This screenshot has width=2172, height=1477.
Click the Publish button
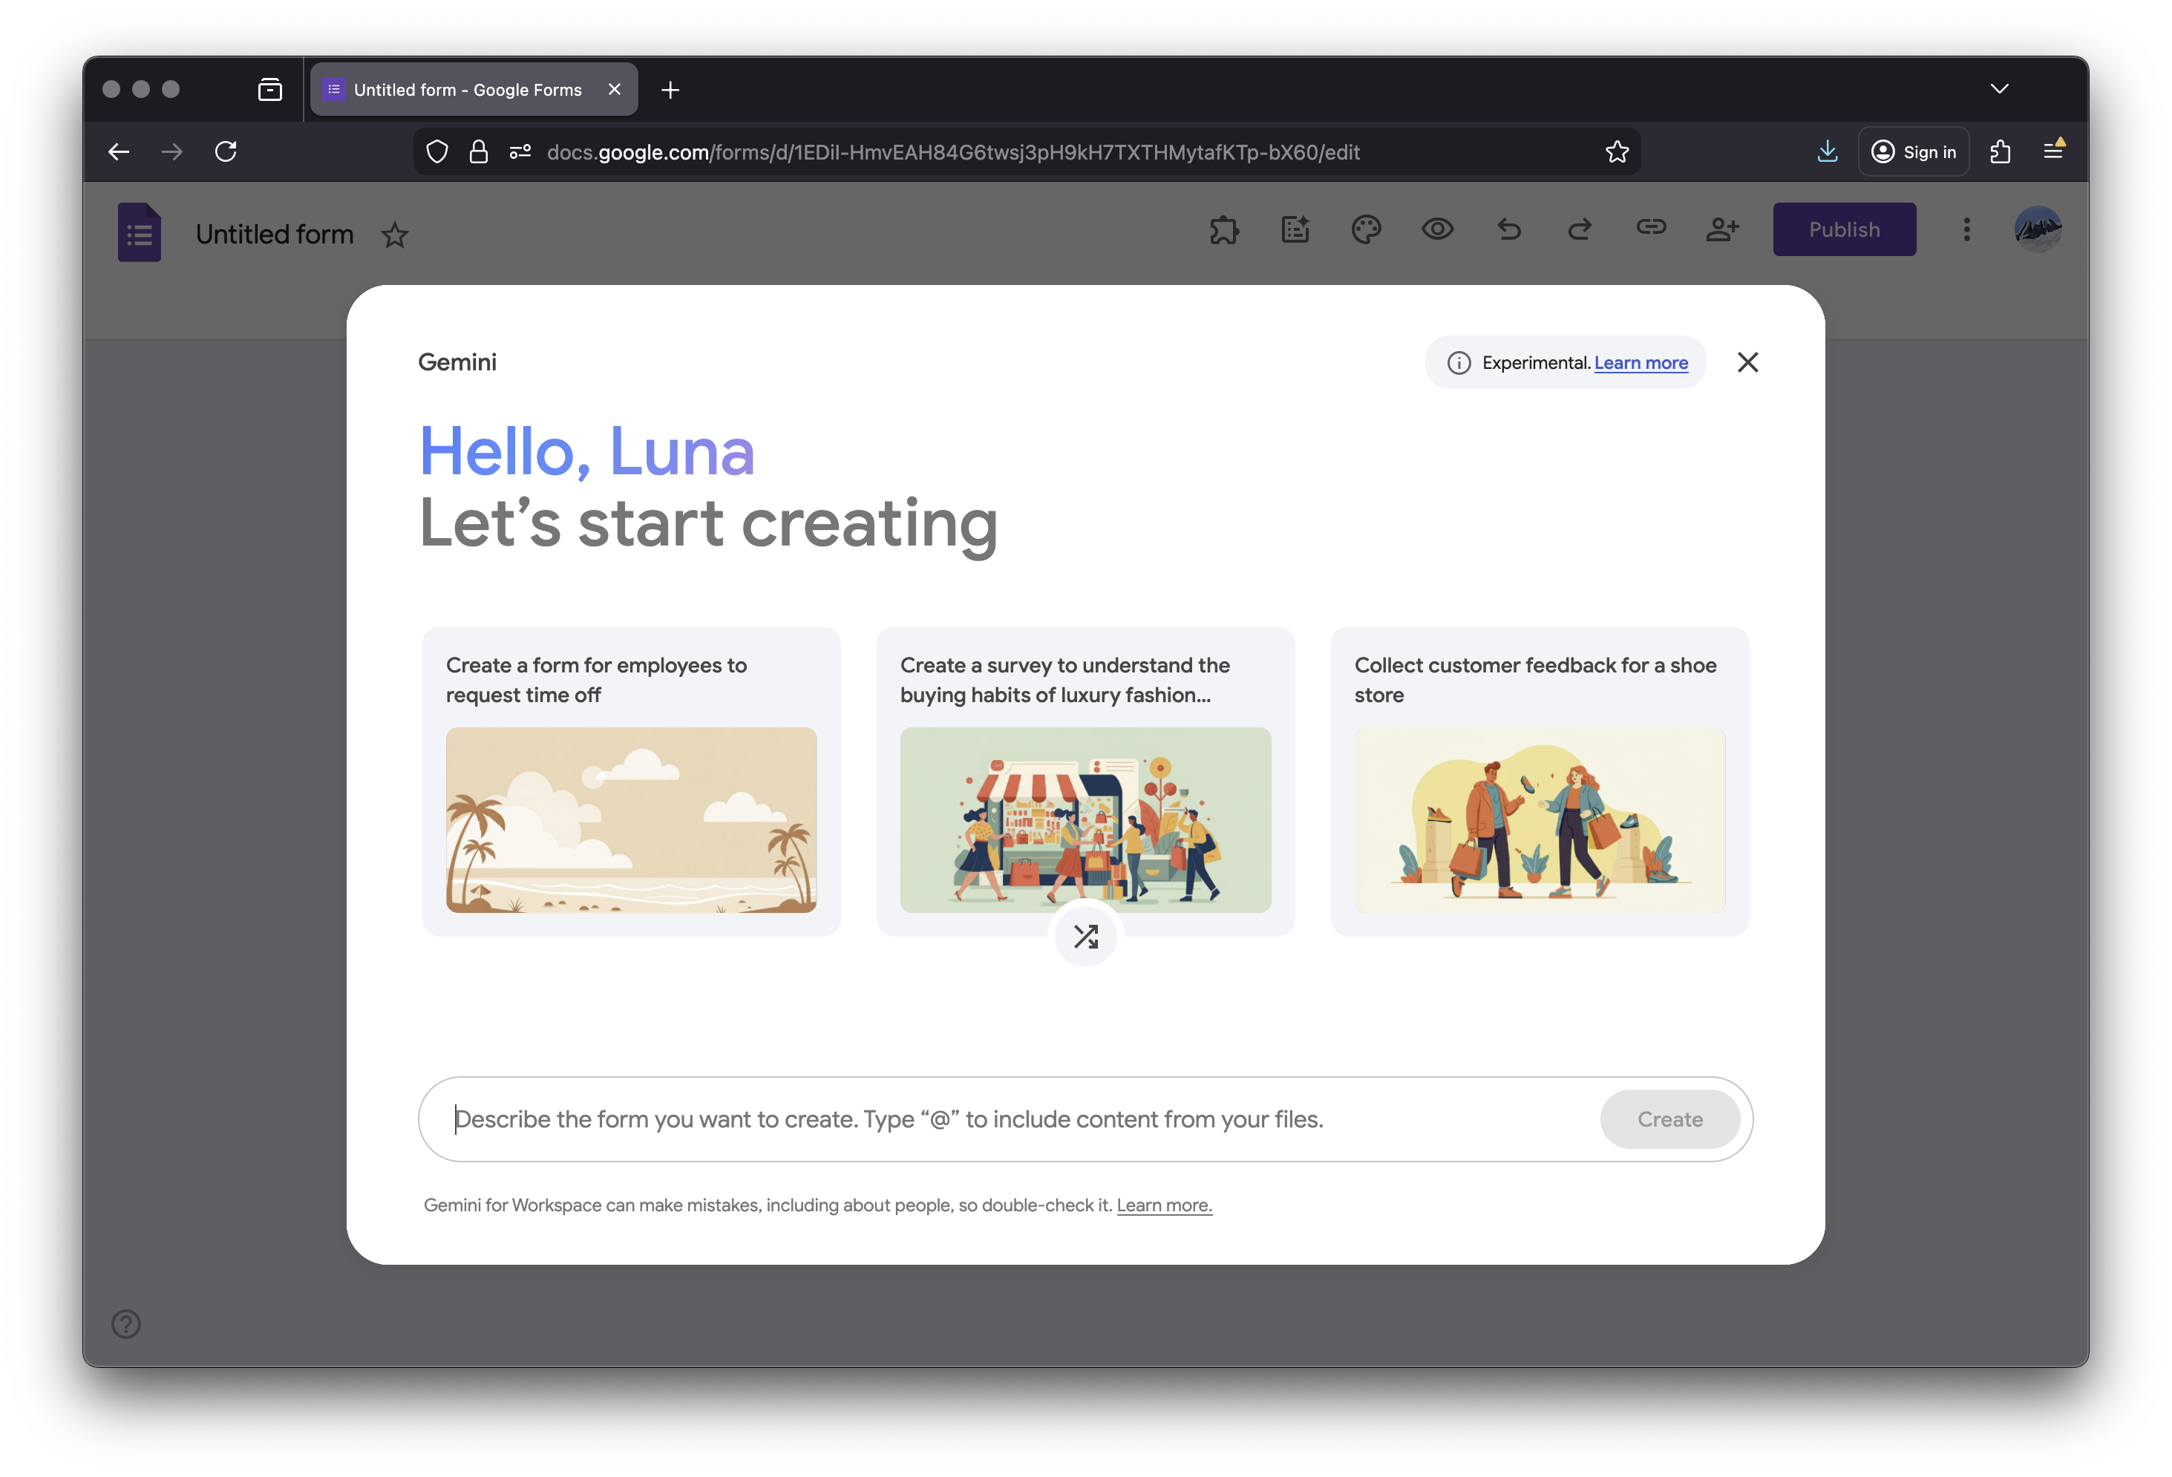pos(1843,229)
